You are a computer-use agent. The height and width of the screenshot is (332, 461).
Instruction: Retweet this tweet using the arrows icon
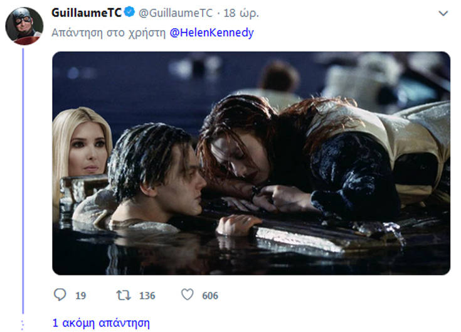[x=124, y=294]
